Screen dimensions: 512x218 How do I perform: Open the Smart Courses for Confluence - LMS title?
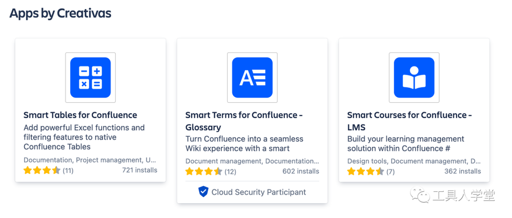click(x=409, y=121)
